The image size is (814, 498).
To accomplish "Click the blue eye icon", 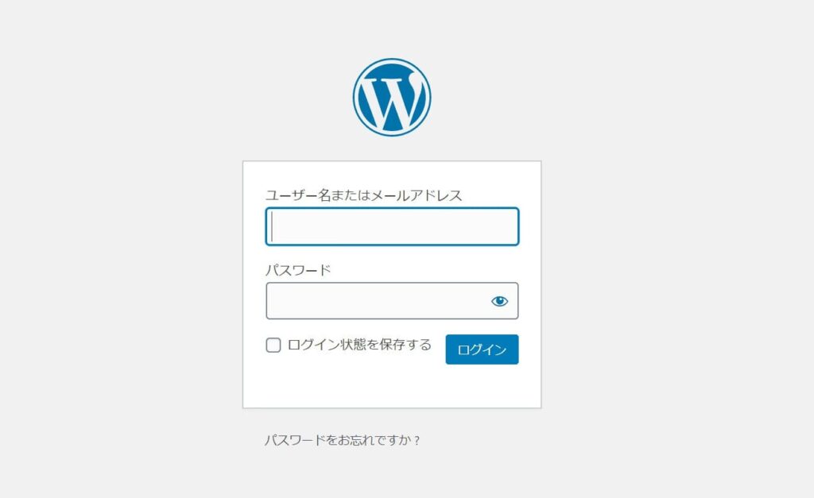I will (x=499, y=301).
